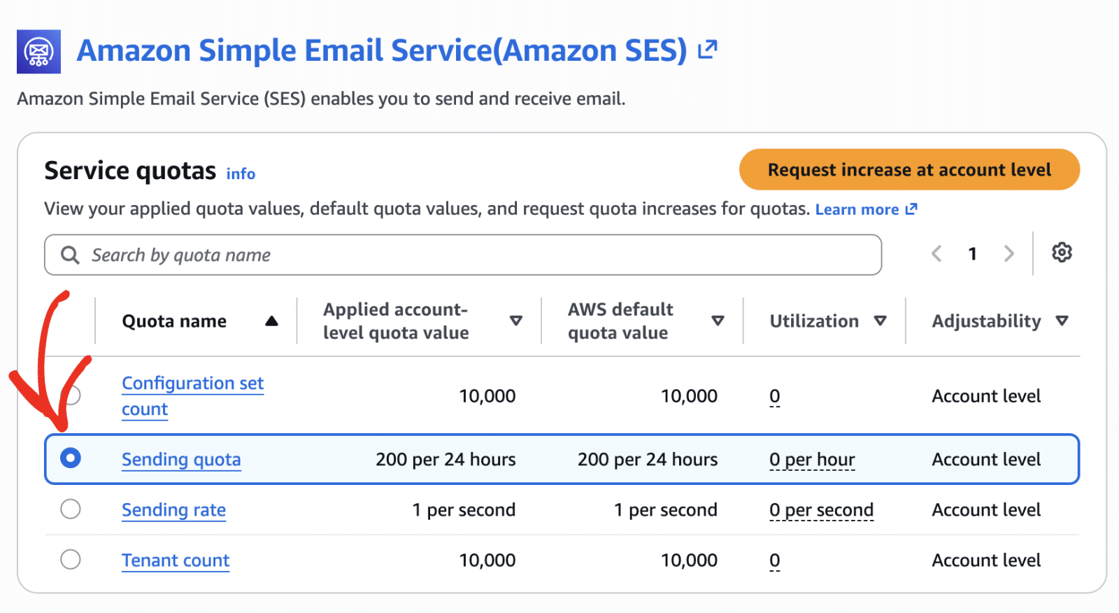The height and width of the screenshot is (613, 1119).
Task: Click the search magnifier icon
Action: pos(70,255)
